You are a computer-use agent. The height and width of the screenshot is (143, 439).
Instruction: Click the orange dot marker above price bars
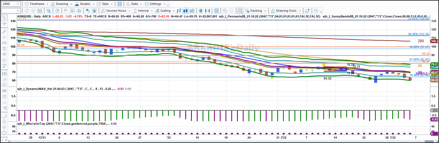(x=324, y=65)
